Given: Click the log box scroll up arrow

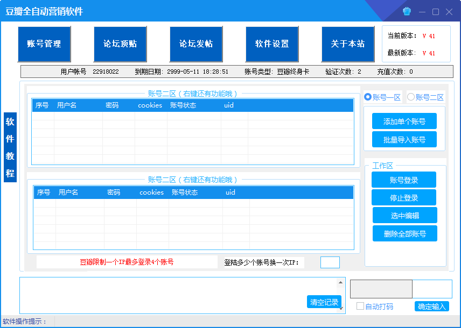Looking at the screenshot, I should pyautogui.click(x=340, y=282).
